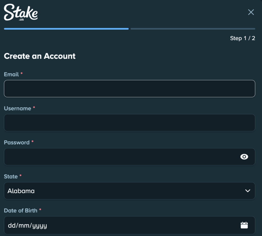The image size is (262, 236).
Task: Toggle password visibility in the Password field
Action: point(244,157)
